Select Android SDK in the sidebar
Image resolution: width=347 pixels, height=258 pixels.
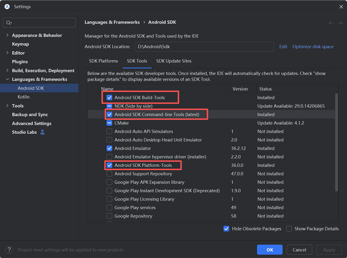click(x=39, y=88)
